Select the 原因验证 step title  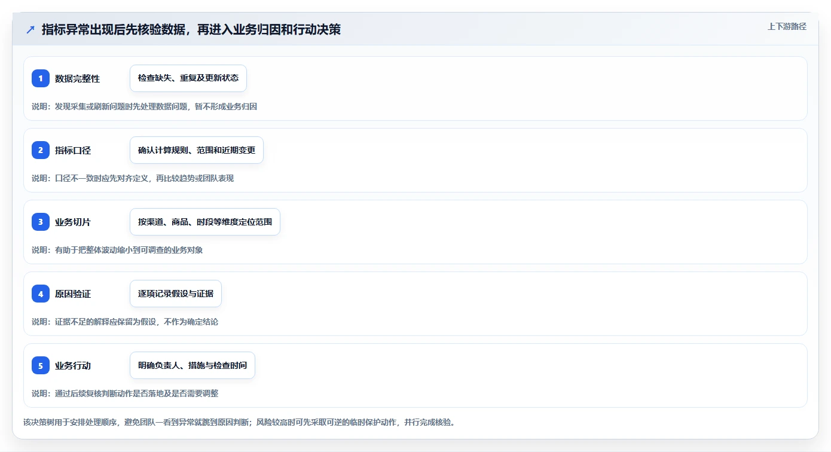tap(73, 294)
